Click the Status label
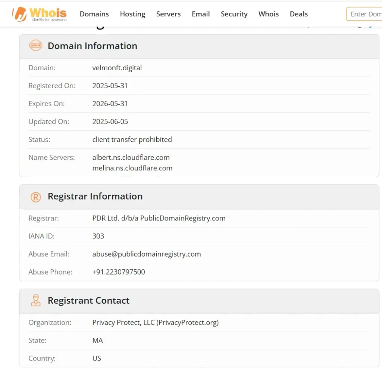Image resolution: width=382 pixels, height=371 pixels. click(39, 139)
